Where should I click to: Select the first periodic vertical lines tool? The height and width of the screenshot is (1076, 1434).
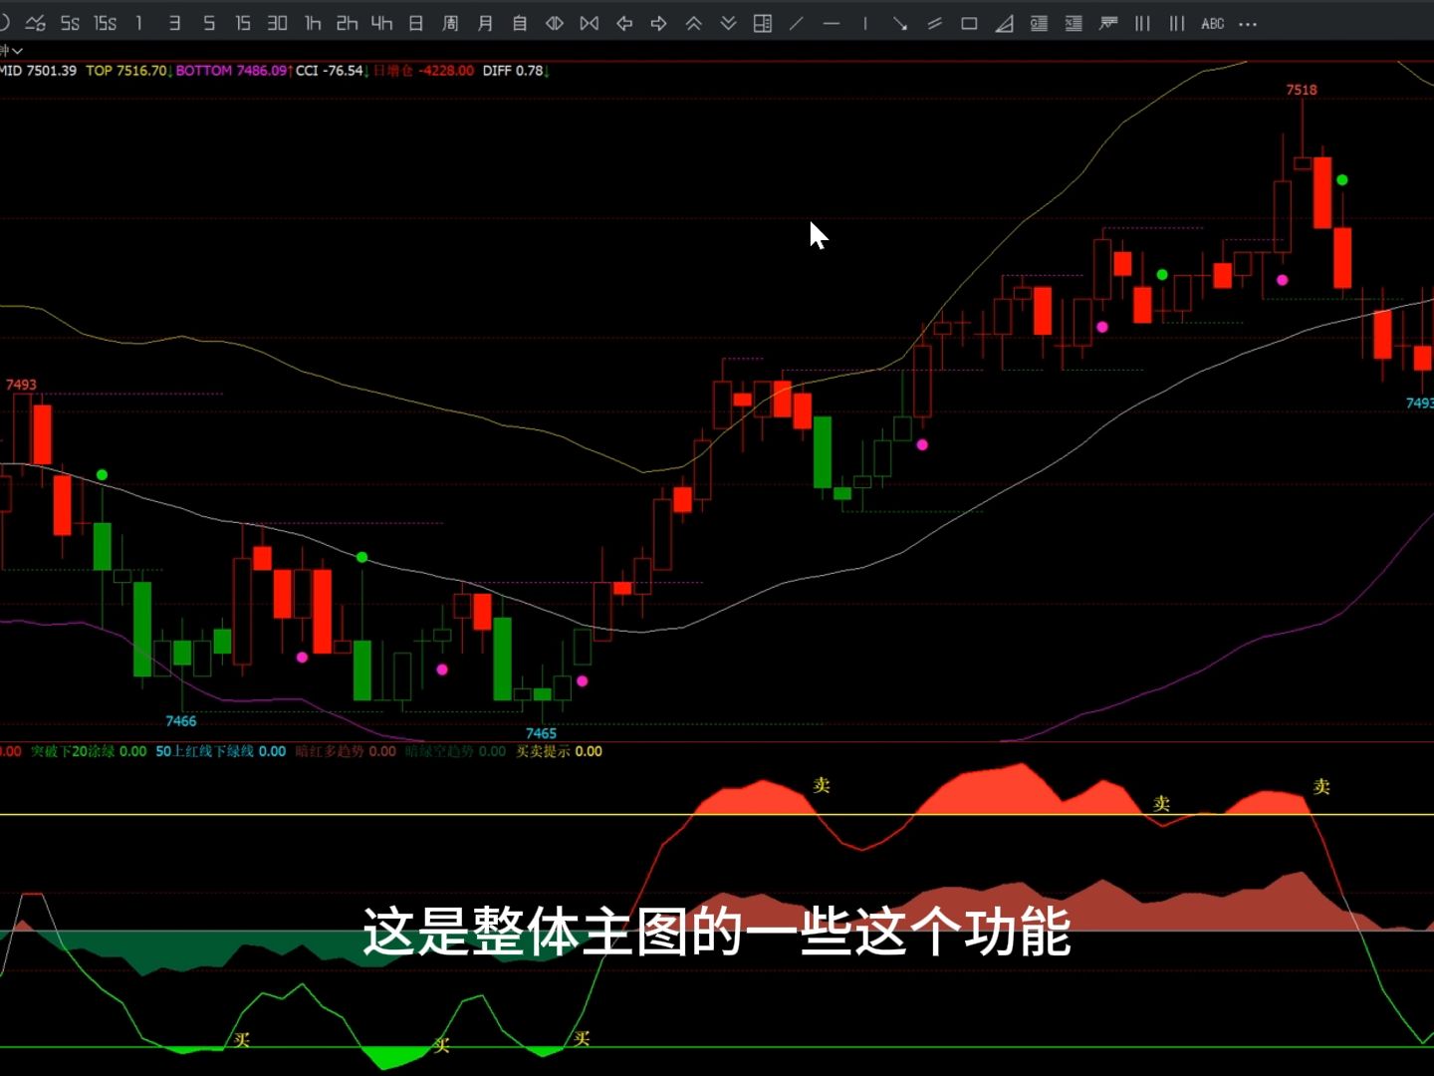tap(1143, 23)
